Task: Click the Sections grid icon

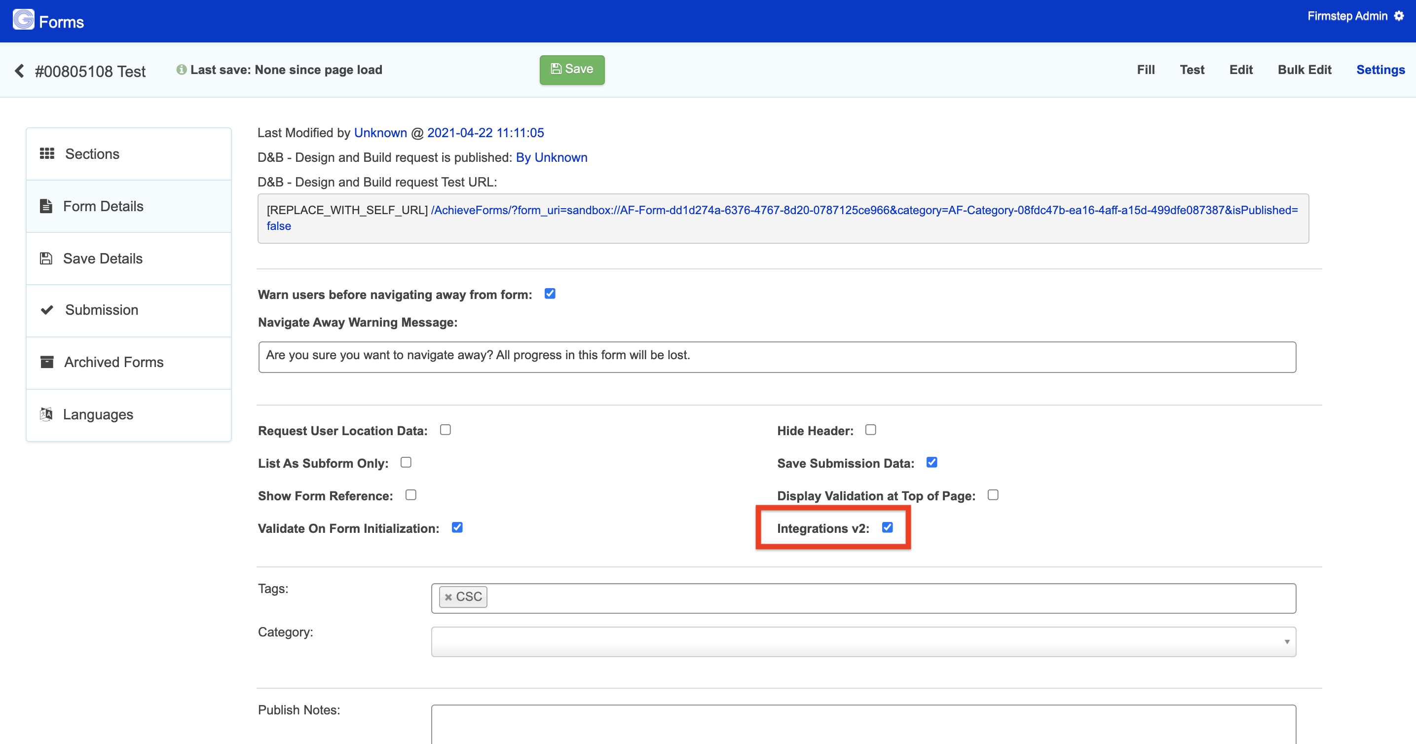Action: pos(47,153)
